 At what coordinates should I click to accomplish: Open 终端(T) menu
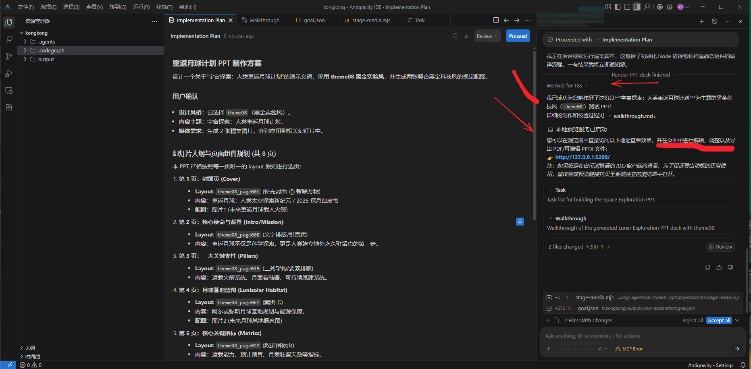point(164,7)
